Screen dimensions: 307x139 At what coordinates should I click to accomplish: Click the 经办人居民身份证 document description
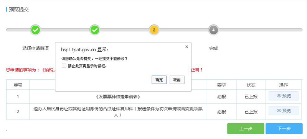point(118,112)
